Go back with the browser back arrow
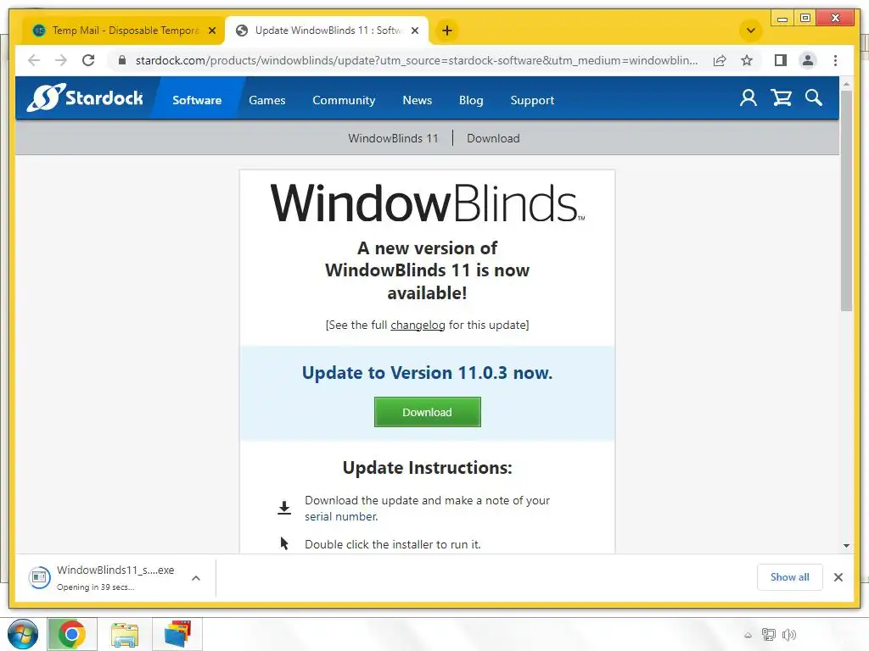 tap(34, 60)
